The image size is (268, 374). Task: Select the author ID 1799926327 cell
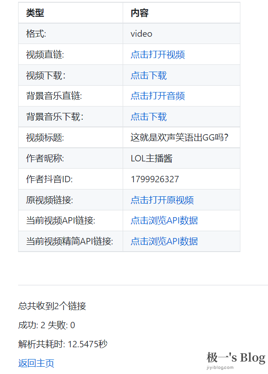[x=181, y=179]
